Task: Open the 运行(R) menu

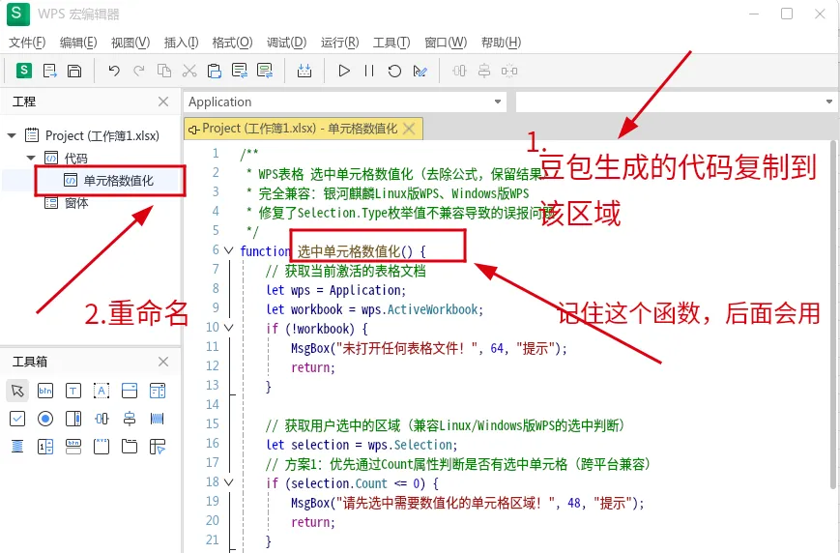Action: coord(339,43)
